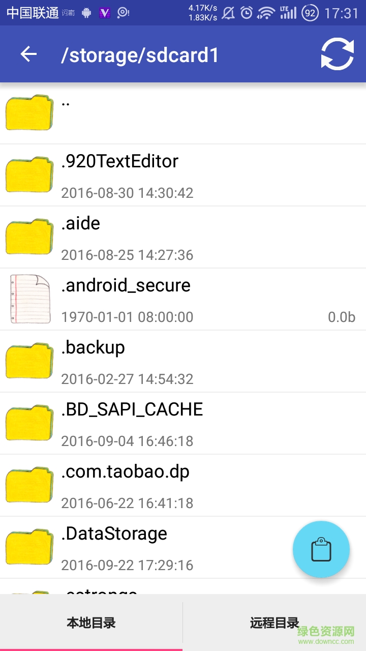Screen dimensions: 366x651
Task: Tap the /storage/sdcard1 path title
Action: click(x=140, y=55)
